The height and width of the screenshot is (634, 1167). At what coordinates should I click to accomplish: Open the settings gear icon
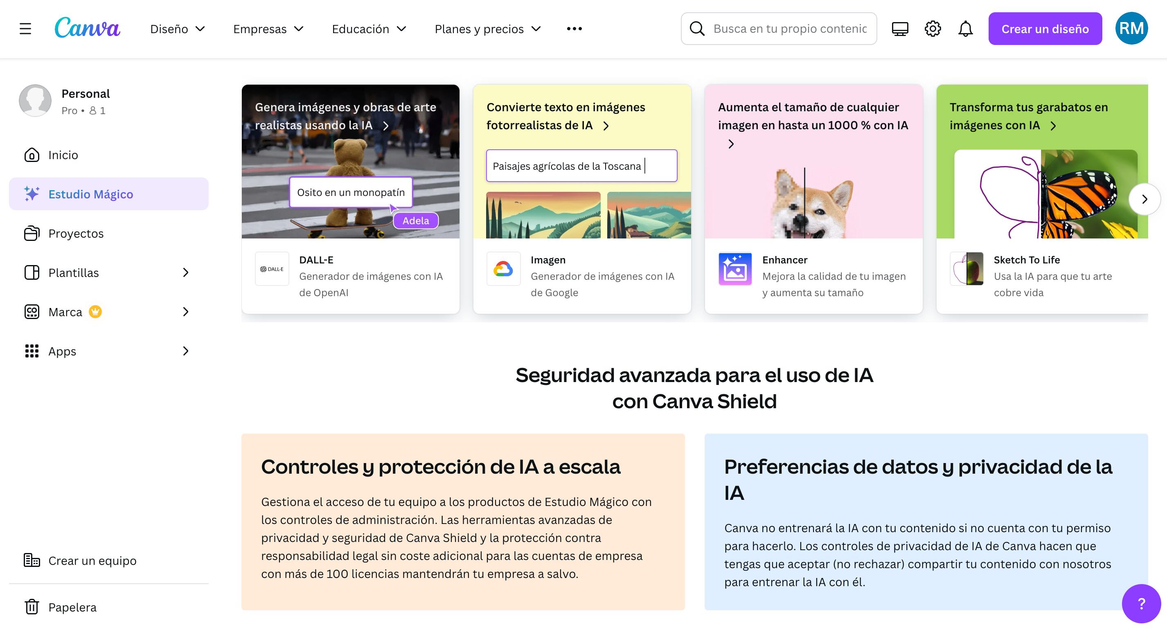coord(933,29)
